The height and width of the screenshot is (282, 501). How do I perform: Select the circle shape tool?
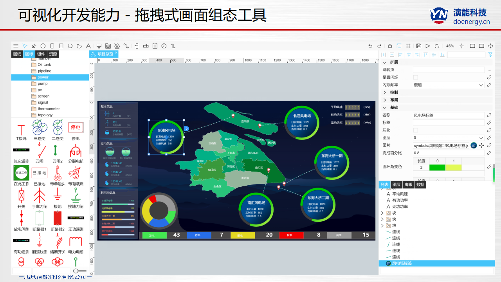43,46
